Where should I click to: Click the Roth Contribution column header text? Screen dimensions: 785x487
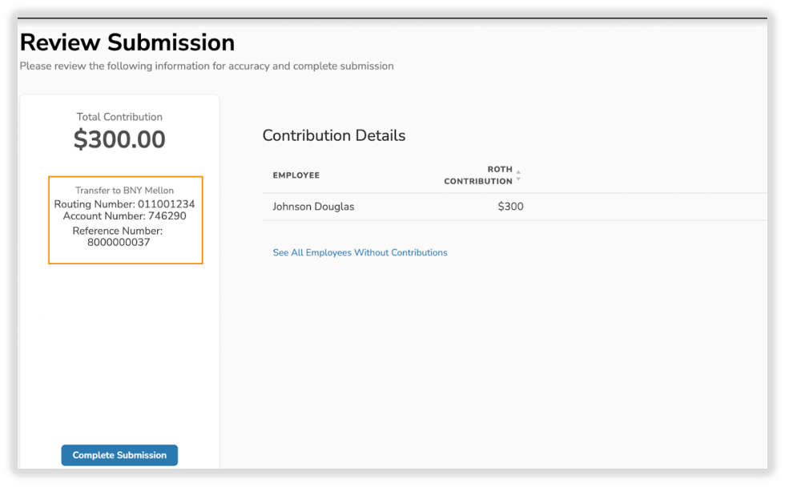[x=479, y=175]
